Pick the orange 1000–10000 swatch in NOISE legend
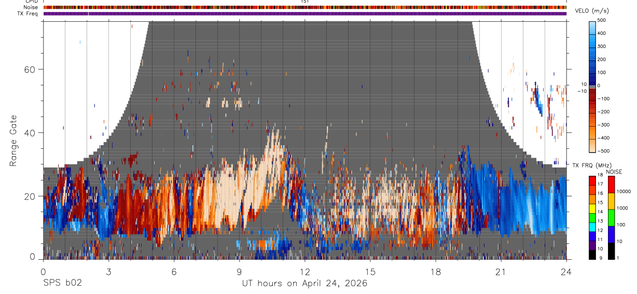637x294 pixels. tap(612, 201)
